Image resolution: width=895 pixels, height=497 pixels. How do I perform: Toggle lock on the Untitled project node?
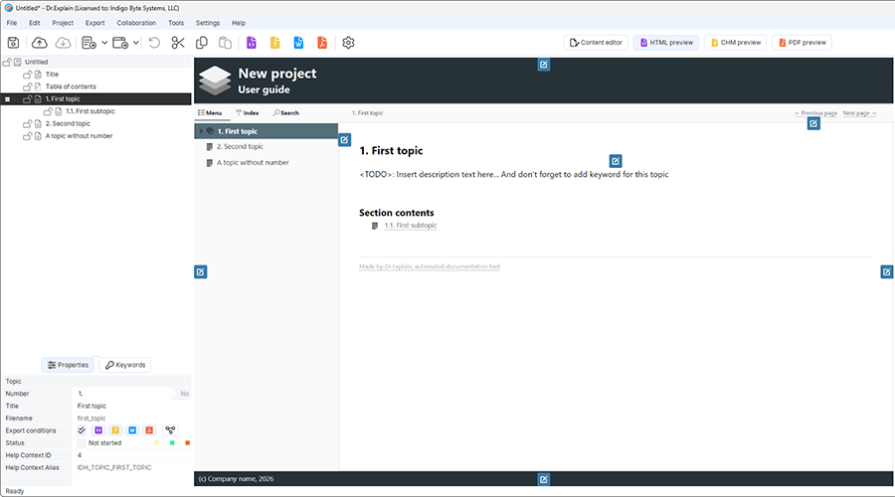[7, 62]
